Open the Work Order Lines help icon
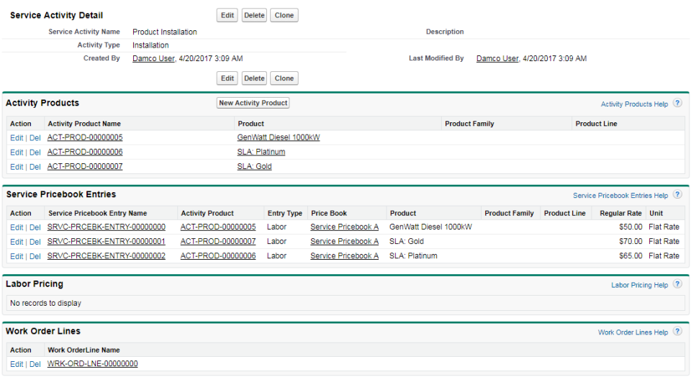Screen dimensions: 691x377 click(x=678, y=331)
